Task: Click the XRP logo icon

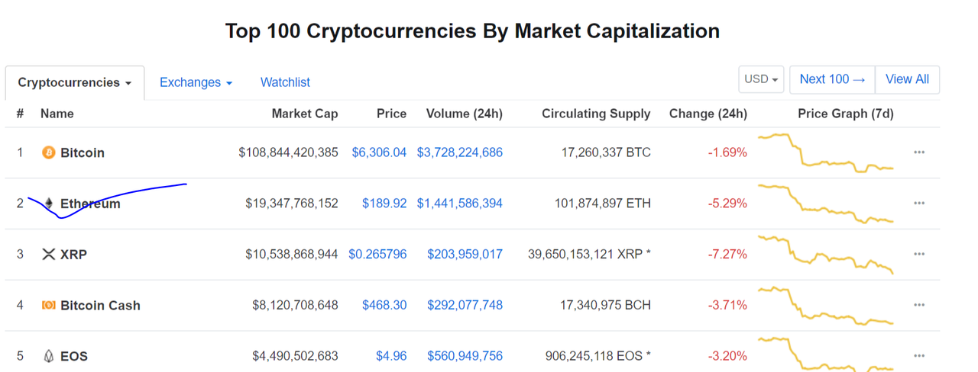Action: (x=48, y=254)
